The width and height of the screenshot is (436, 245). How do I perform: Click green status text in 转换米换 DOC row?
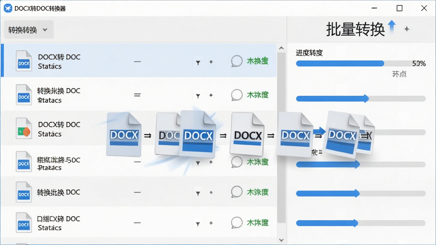pyautogui.click(x=258, y=95)
